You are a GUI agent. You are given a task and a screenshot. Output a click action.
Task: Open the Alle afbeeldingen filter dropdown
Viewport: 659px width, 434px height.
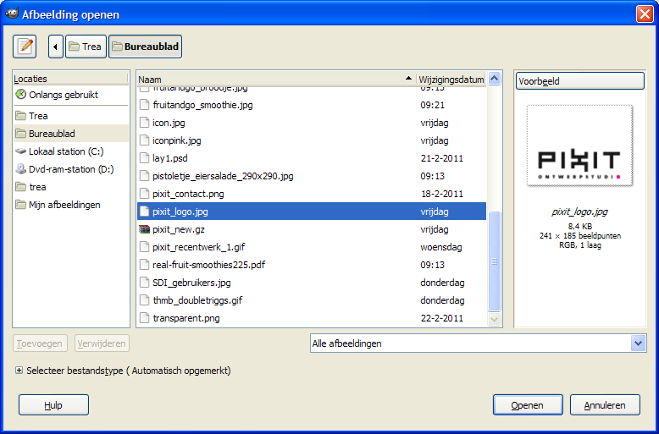click(479, 343)
